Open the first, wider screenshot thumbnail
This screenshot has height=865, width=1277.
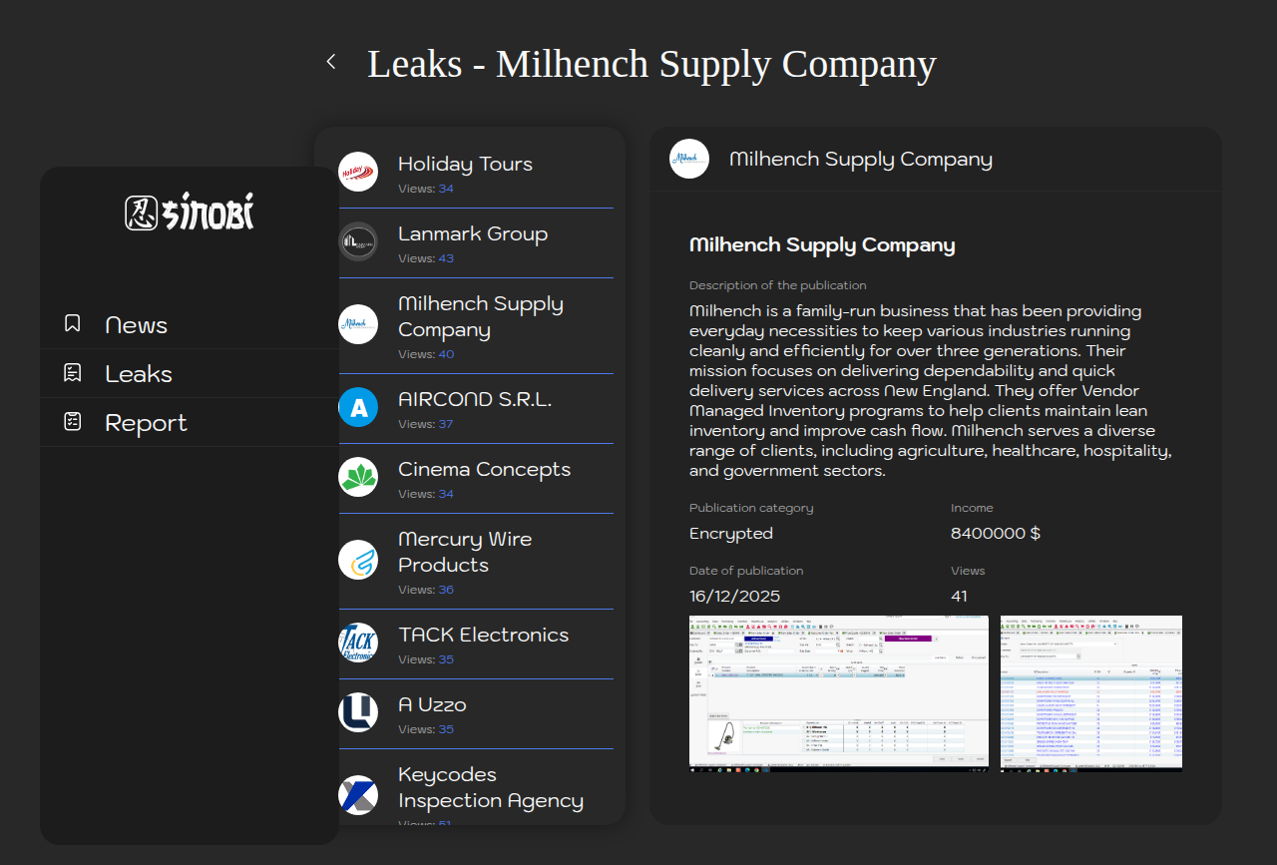[838, 693]
